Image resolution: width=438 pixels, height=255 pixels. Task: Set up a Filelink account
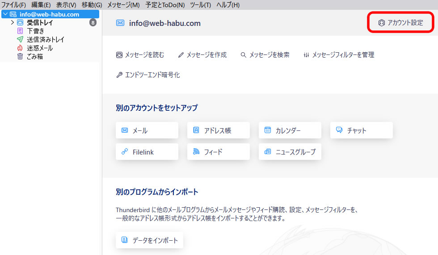pyautogui.click(x=147, y=152)
